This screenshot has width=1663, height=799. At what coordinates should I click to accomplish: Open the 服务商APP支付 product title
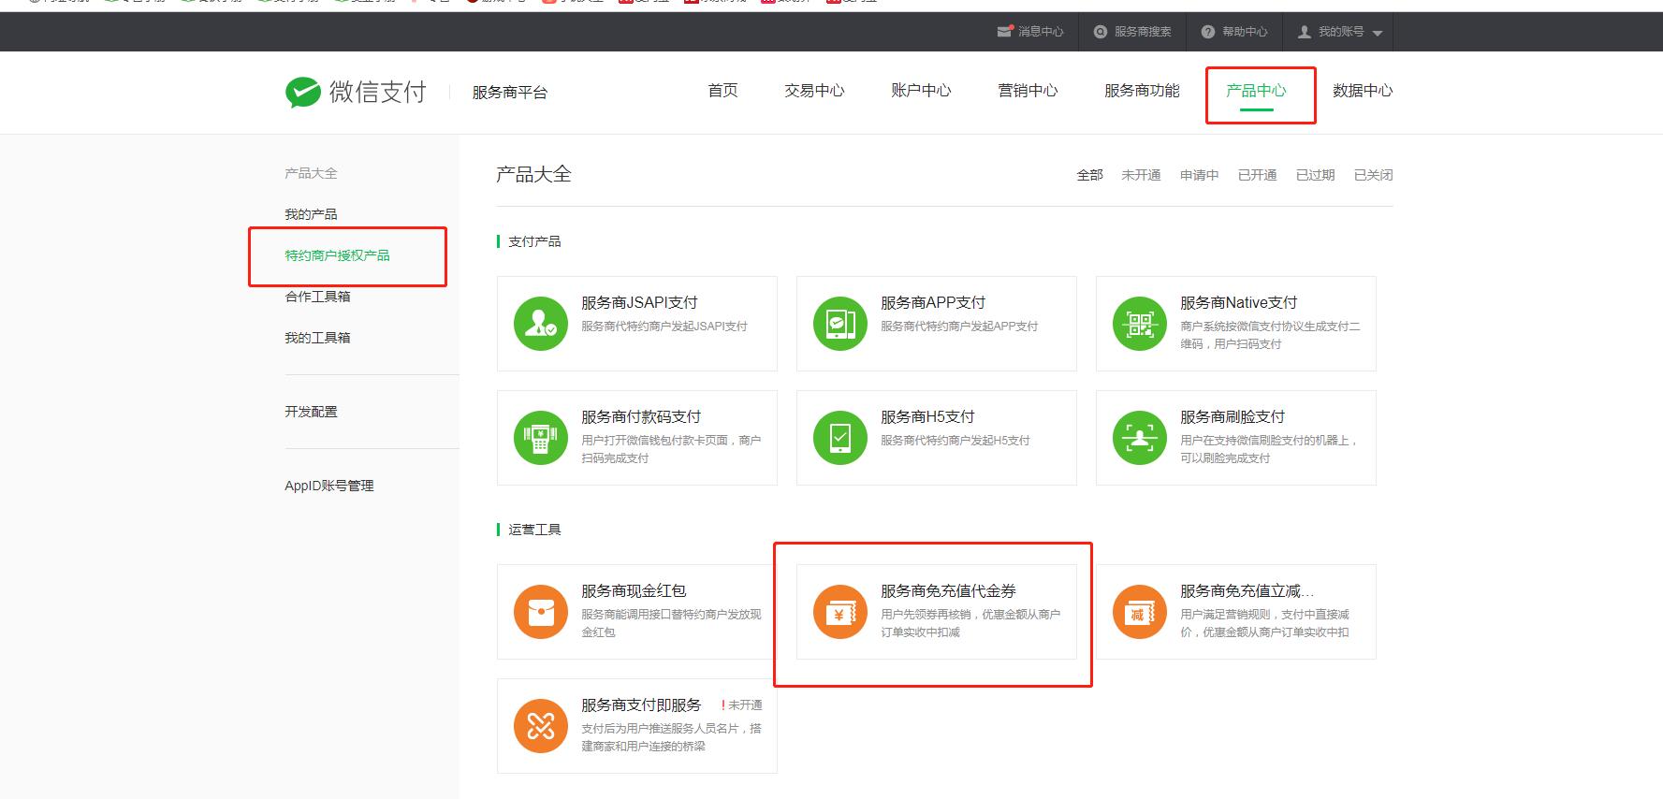[933, 303]
